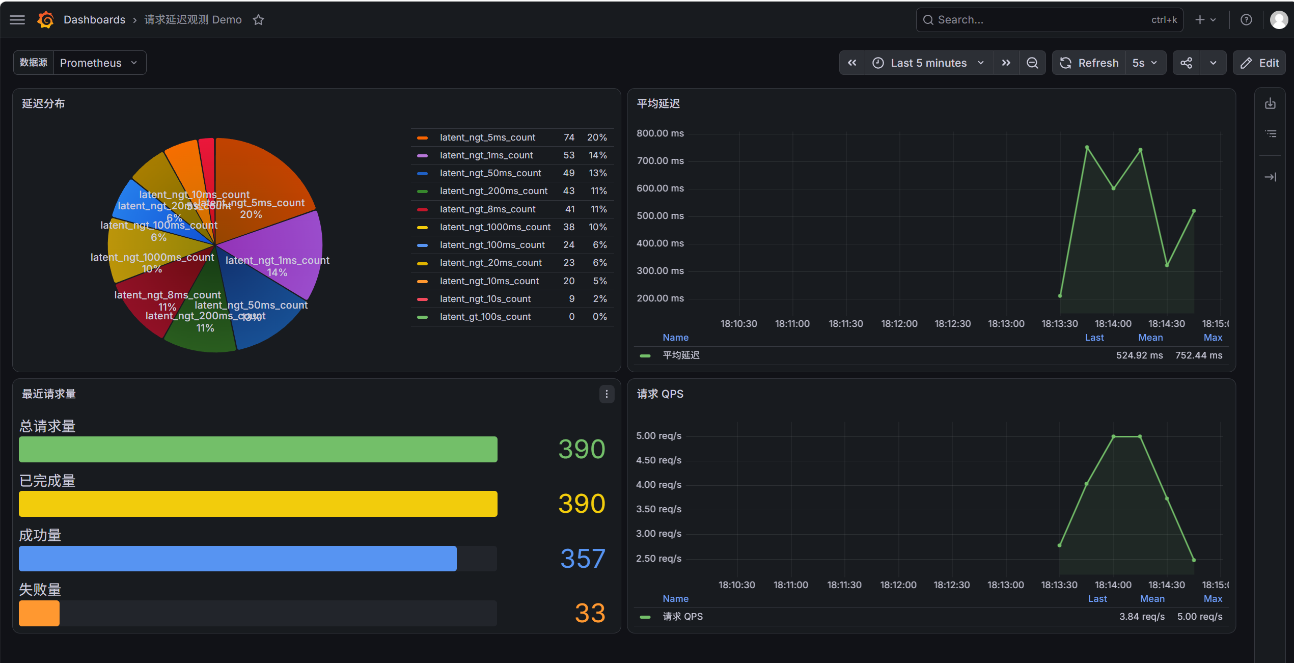Toggle latent_ngt_5ms_count series in legend
1294x663 pixels.
487,137
